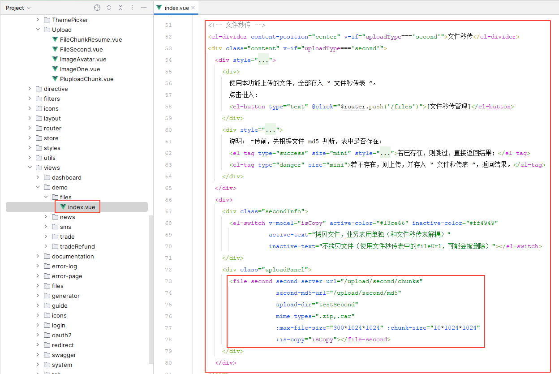Click the system folder icon
Image resolution: width=559 pixels, height=374 pixels.
[x=47, y=365]
